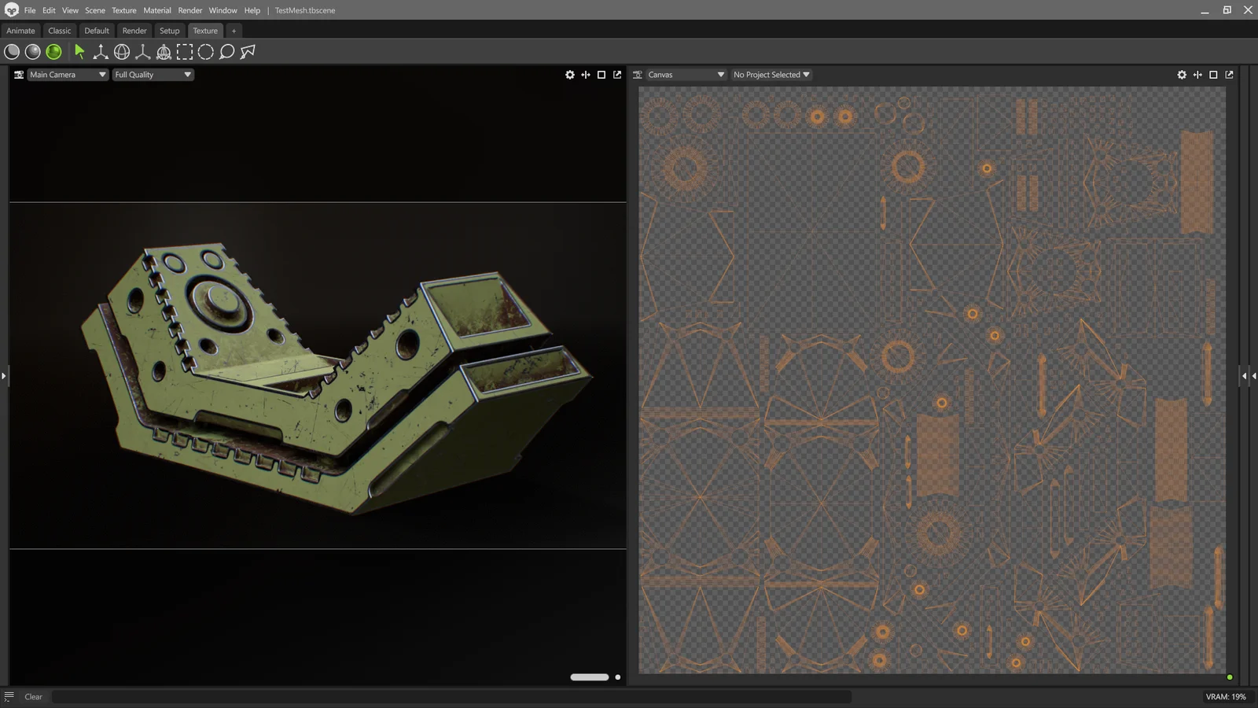Viewport: 1258px width, 708px height.
Task: Adjust the viewport zoom slider at bottom
Action: pyautogui.click(x=588, y=677)
